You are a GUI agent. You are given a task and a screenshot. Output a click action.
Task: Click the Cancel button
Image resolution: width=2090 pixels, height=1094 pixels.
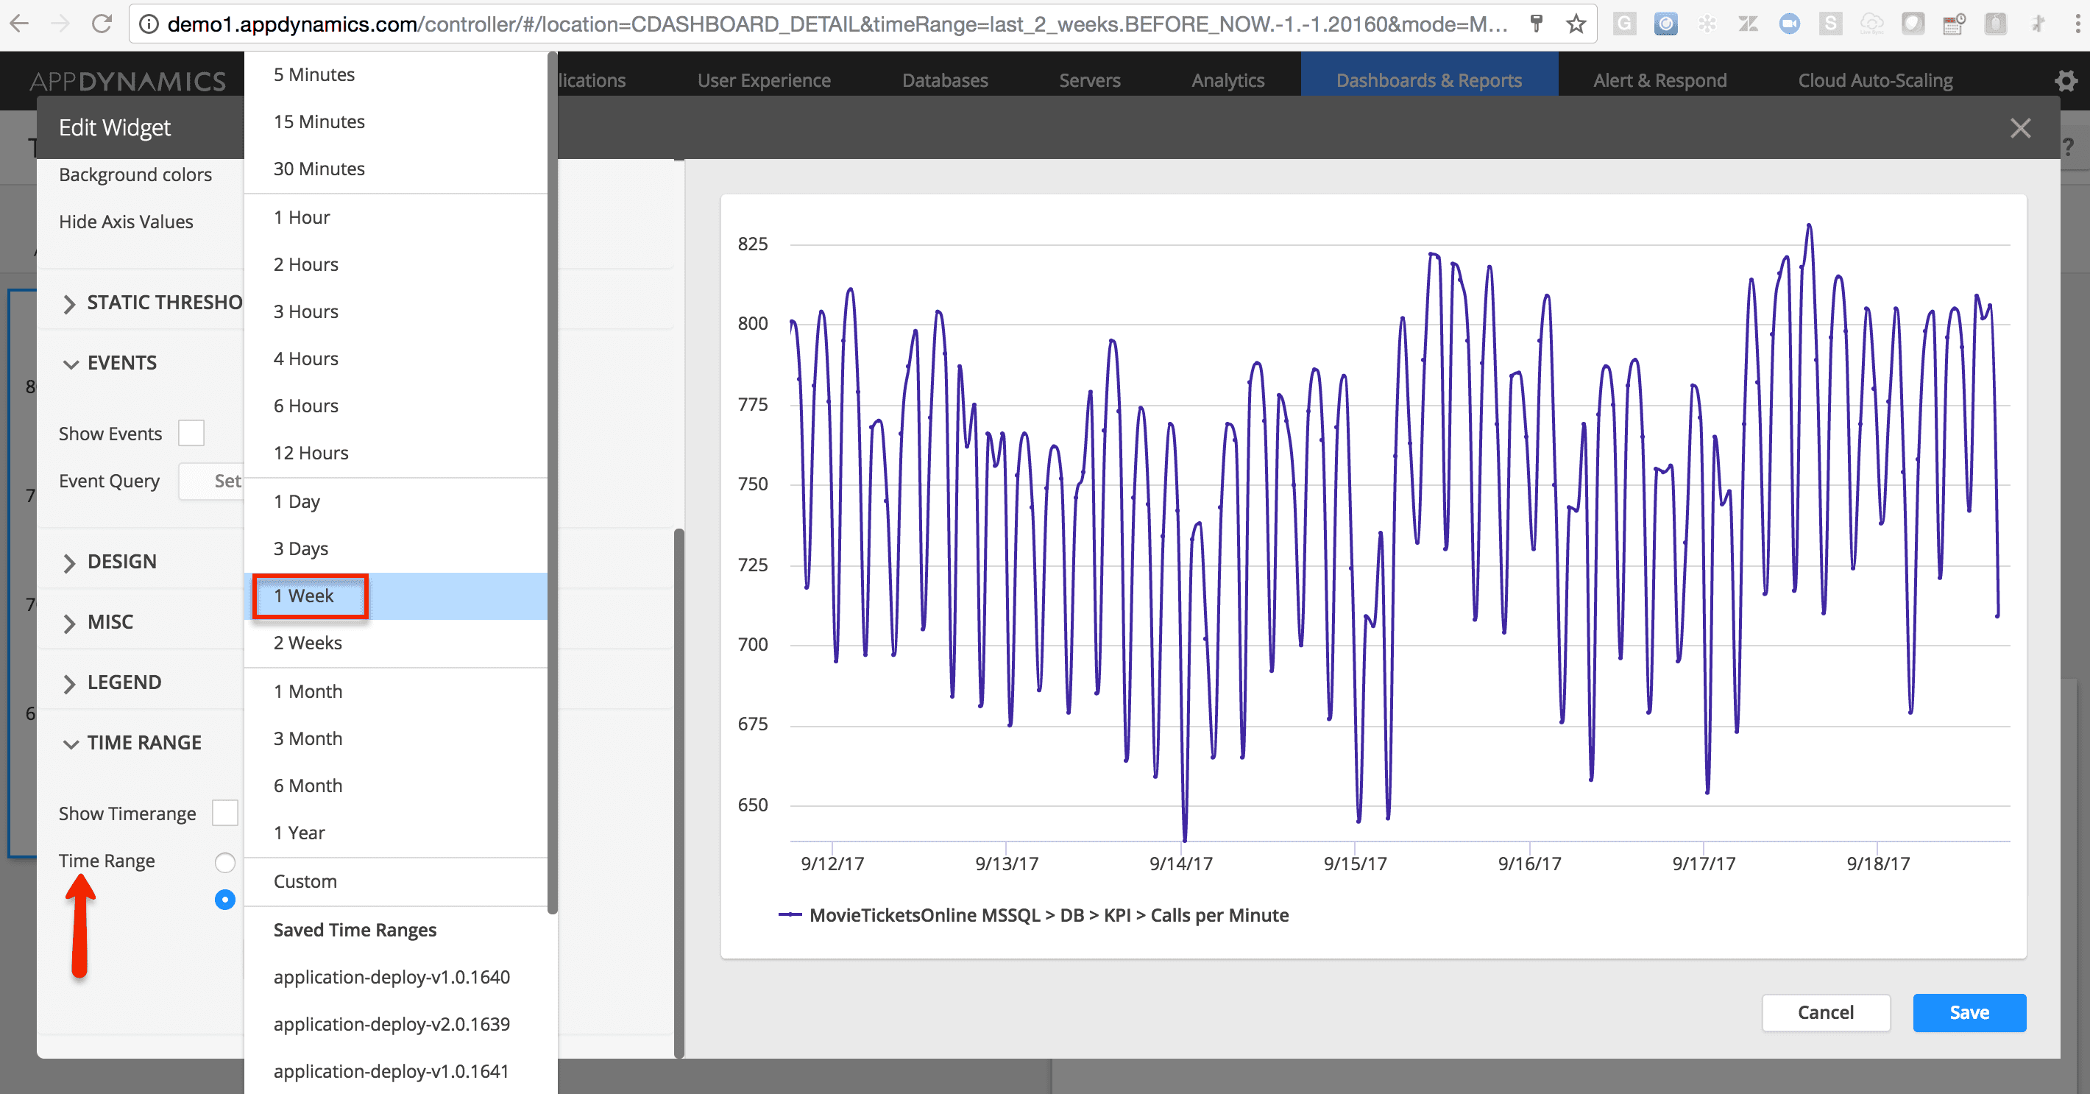(x=1824, y=1012)
